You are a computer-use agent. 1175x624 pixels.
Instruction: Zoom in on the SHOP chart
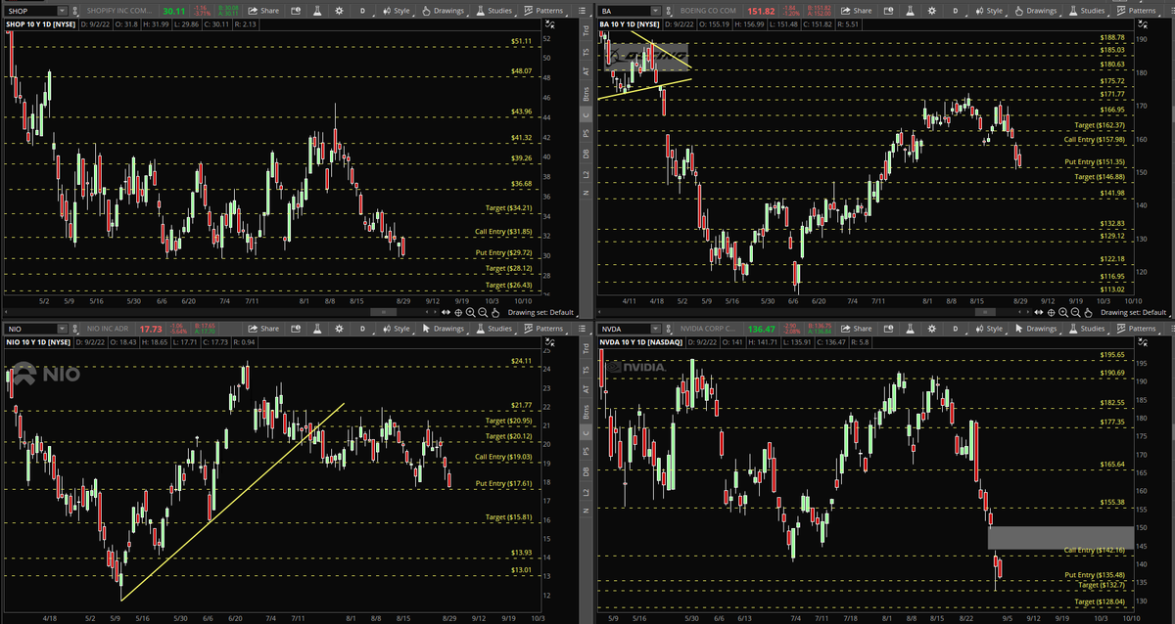pos(470,313)
